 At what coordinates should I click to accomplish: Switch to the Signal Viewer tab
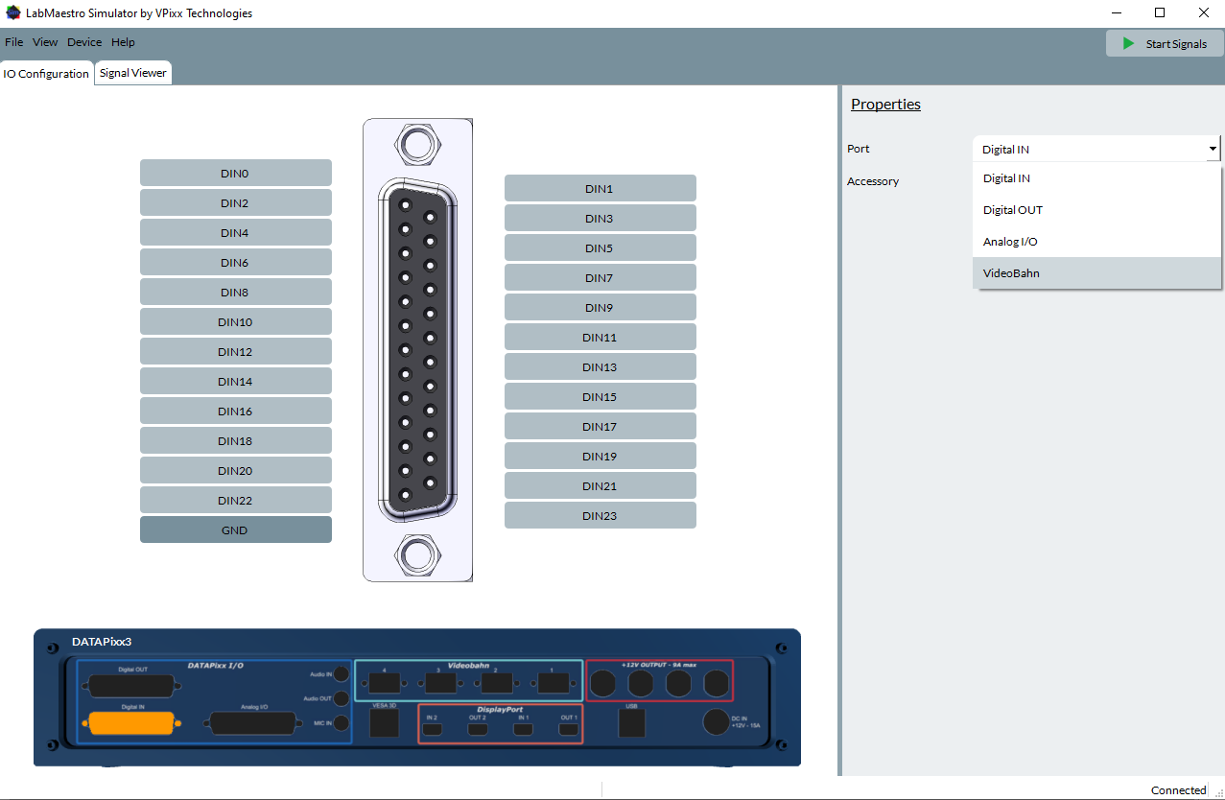pyautogui.click(x=133, y=73)
